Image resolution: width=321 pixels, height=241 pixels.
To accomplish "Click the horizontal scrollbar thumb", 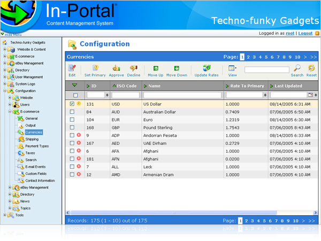I will [x=174, y=213].
